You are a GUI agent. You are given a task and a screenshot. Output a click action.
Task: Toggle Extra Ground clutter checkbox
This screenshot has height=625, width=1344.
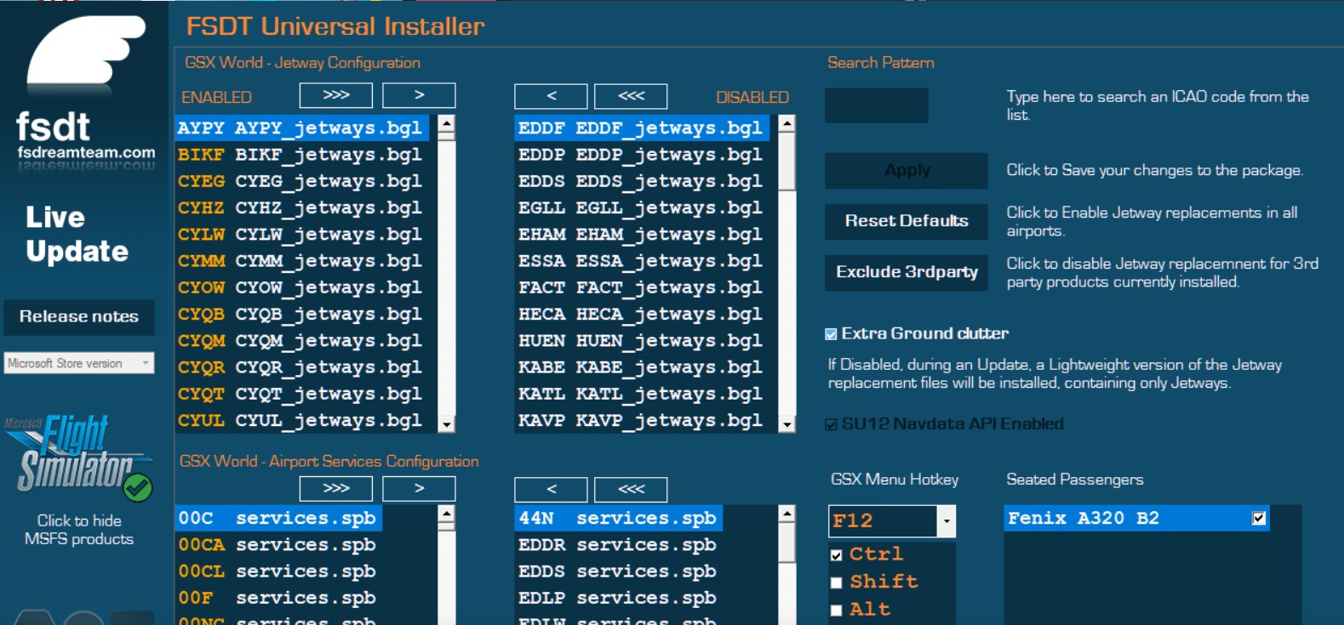click(x=832, y=334)
